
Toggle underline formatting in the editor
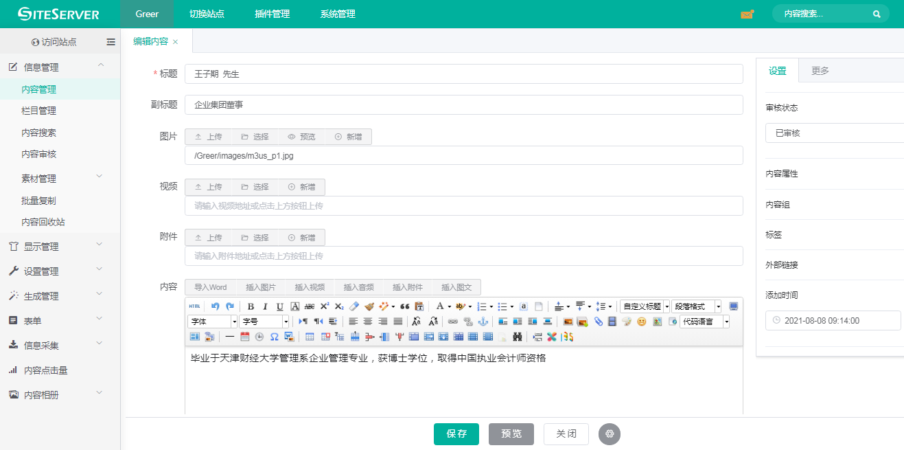279,306
